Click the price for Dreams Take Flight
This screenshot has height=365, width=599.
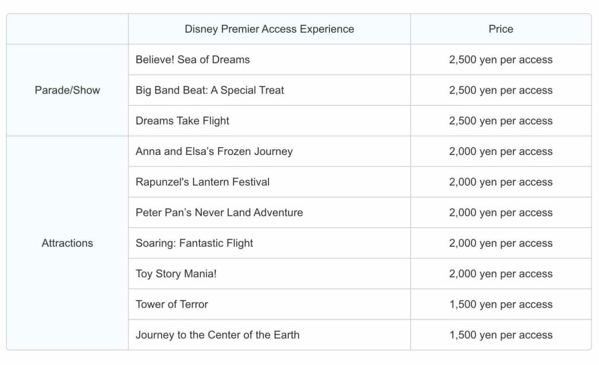pyautogui.click(x=501, y=121)
